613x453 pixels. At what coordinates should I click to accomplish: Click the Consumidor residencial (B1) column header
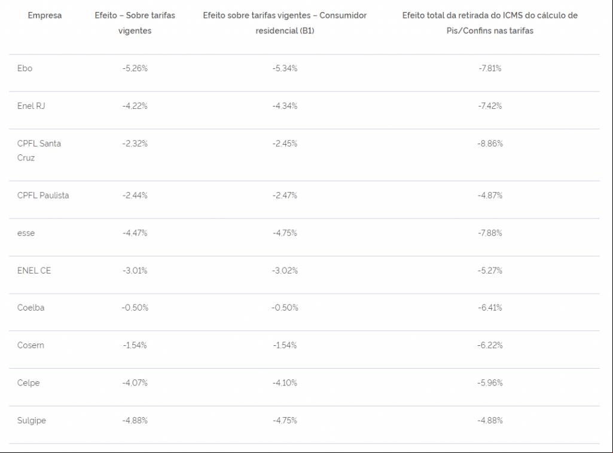tap(285, 23)
